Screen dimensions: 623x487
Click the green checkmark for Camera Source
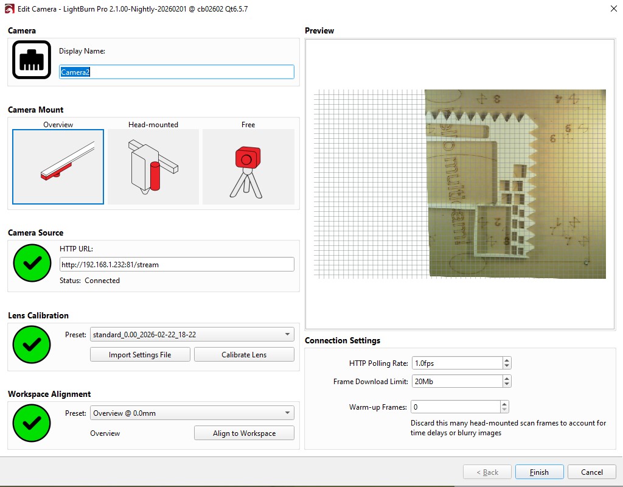pos(32,263)
